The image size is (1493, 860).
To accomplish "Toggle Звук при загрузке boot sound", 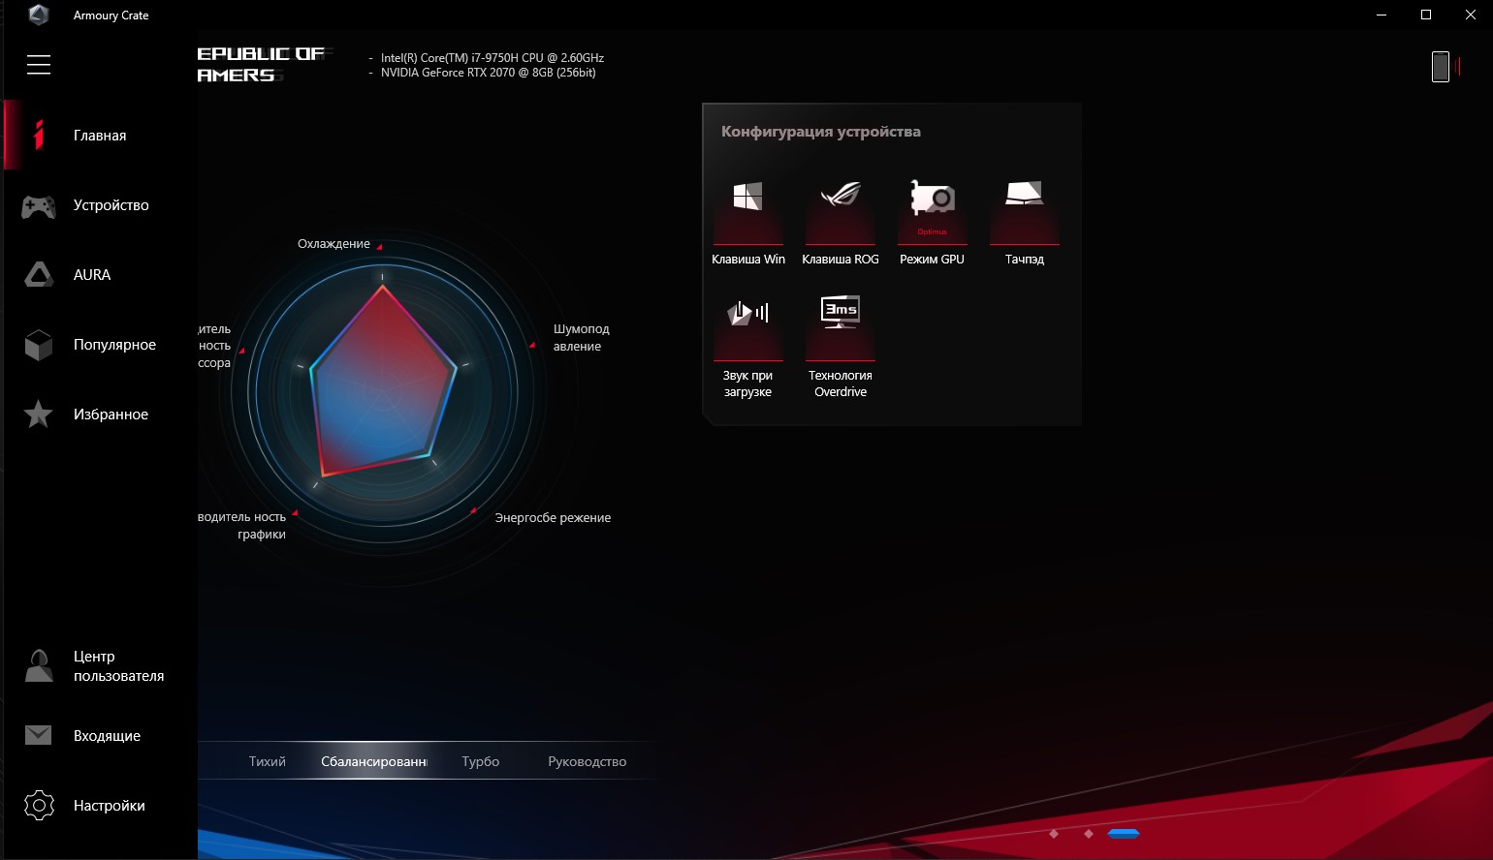I will (747, 326).
